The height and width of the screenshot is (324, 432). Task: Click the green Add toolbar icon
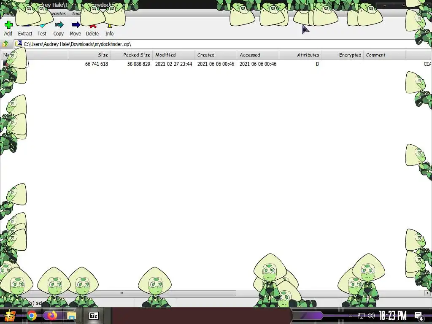coord(8,25)
